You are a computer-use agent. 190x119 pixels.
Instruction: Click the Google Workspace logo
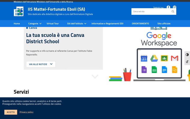click(159, 39)
